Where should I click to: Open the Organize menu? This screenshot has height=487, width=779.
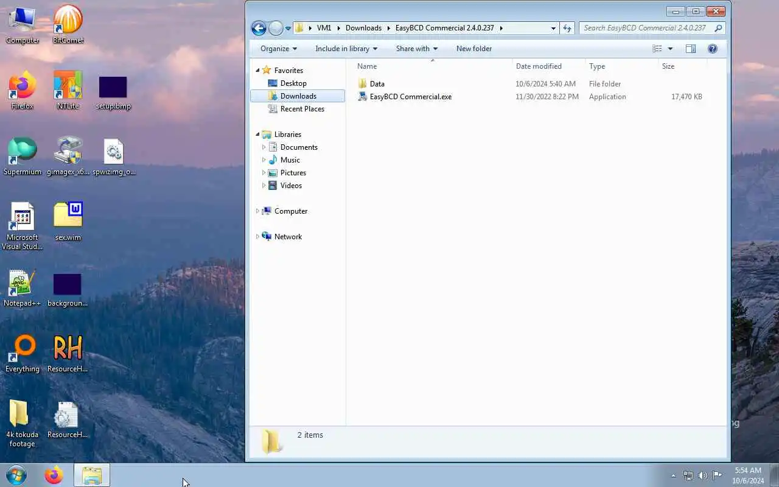[279, 49]
